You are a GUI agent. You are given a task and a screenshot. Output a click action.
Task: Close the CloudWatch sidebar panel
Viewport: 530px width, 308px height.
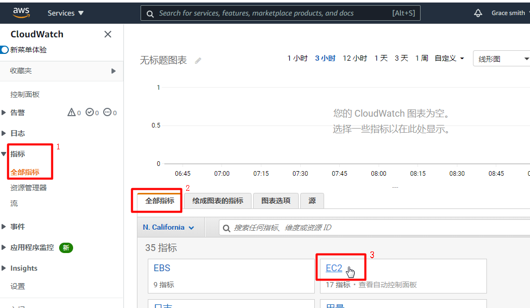click(x=108, y=34)
